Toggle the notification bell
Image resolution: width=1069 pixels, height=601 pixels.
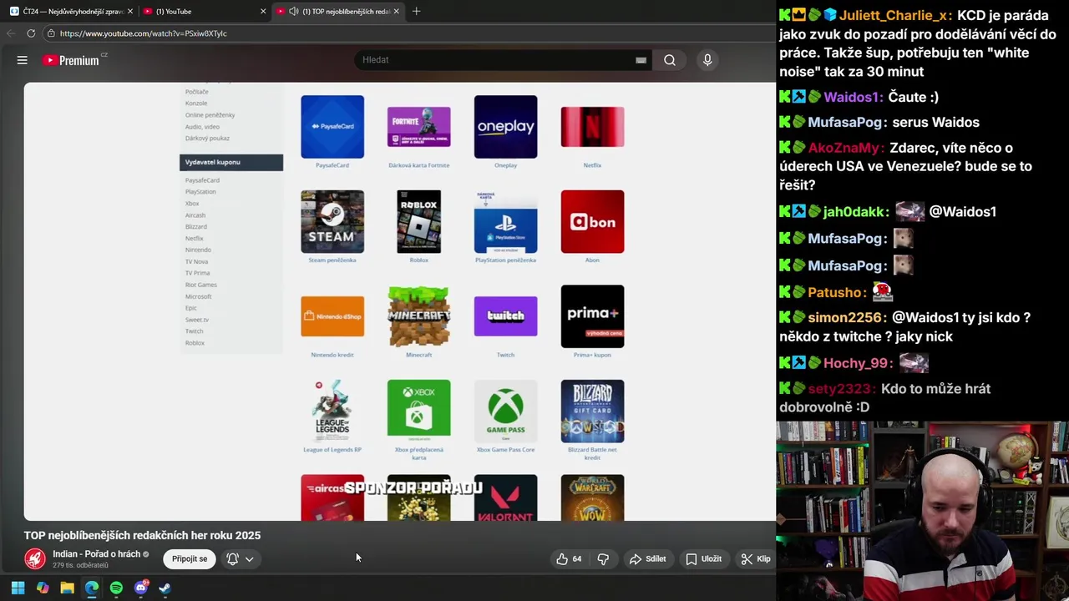tap(233, 559)
